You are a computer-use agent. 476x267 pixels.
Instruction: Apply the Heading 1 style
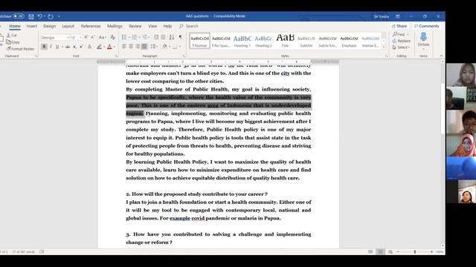click(x=242, y=41)
